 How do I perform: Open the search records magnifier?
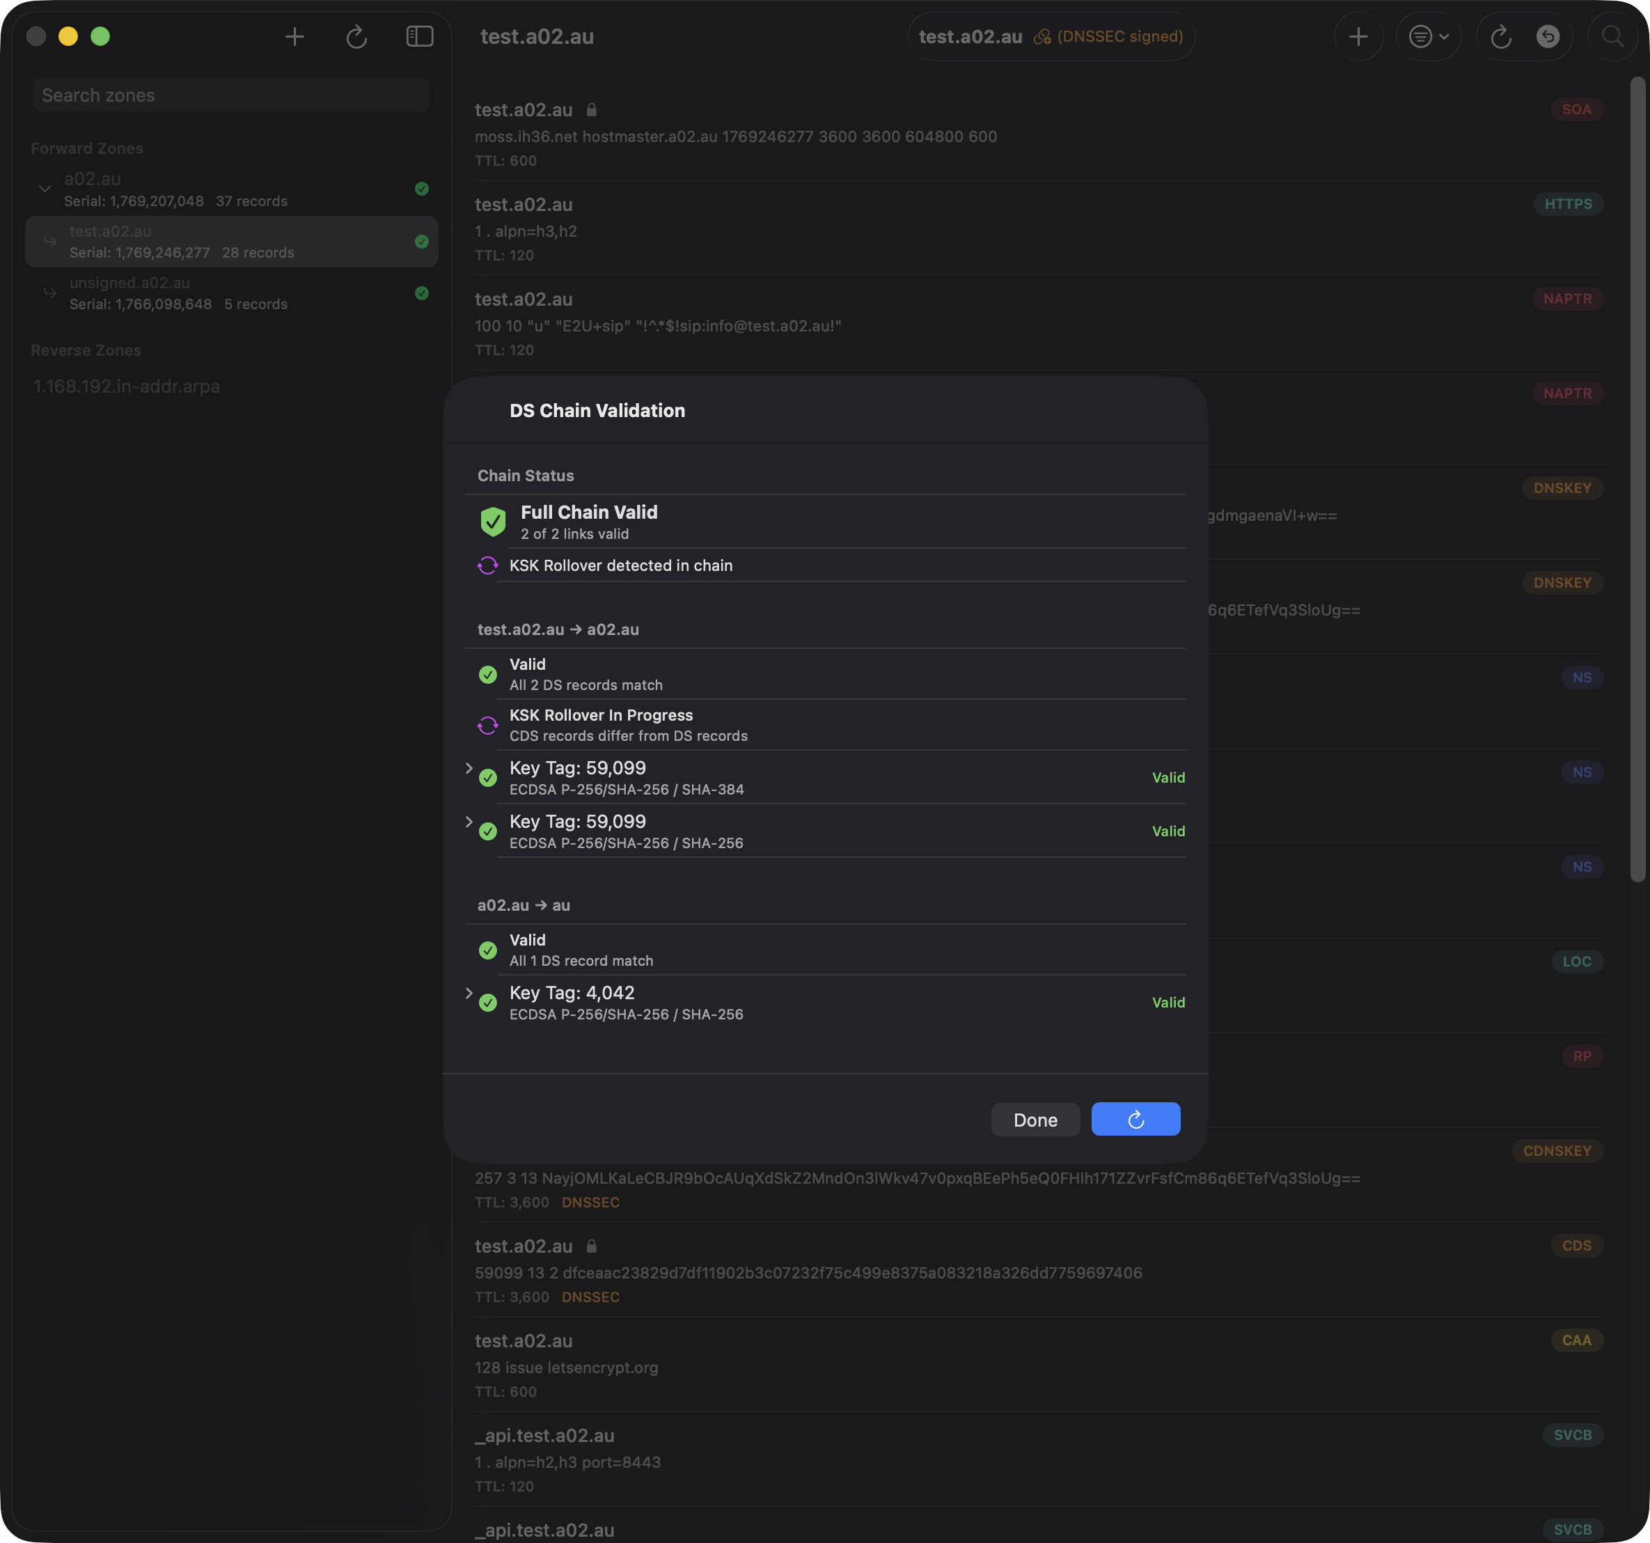point(1612,36)
